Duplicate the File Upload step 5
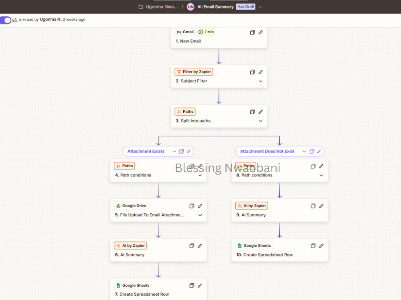Screen dimensions: 401x300 pos(192,206)
